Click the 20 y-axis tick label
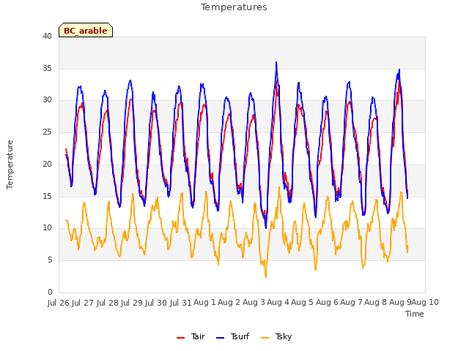Viewport: 469px width, 351px height. click(x=47, y=164)
